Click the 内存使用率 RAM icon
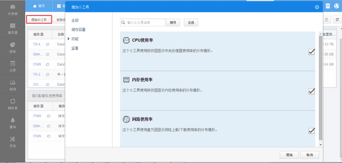Image resolution: width=342 pixels, height=163 pixels. (126, 80)
